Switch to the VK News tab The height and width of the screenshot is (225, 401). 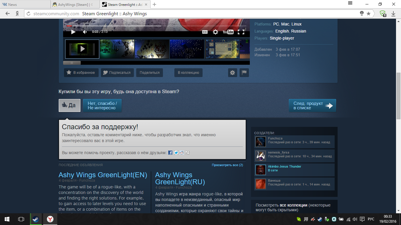[25, 4]
